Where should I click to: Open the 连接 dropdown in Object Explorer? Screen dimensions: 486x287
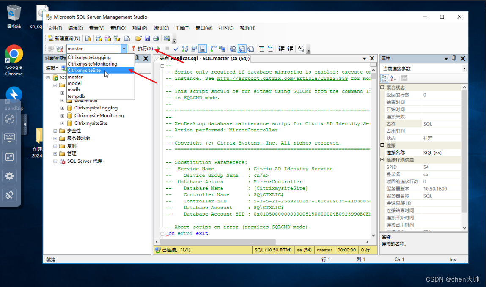(x=52, y=68)
